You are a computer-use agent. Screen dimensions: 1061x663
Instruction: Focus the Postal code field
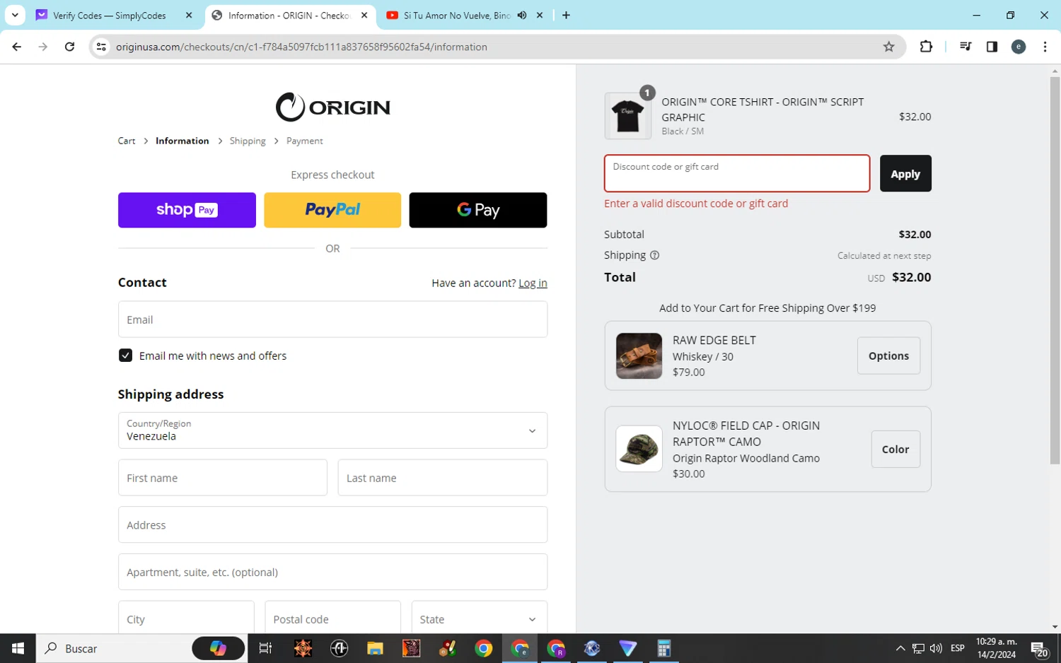pyautogui.click(x=332, y=617)
